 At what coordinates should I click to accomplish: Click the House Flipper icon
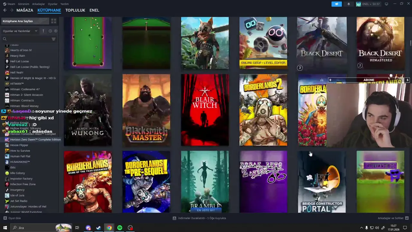7,145
